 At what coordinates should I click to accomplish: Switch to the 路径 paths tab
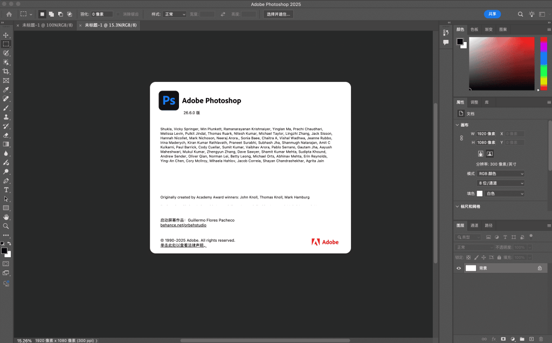point(488,225)
